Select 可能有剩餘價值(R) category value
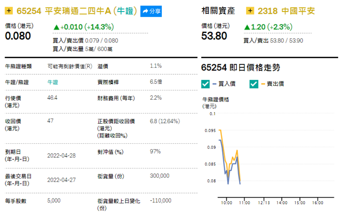The width and height of the screenshot is (345, 214). coord(70,66)
